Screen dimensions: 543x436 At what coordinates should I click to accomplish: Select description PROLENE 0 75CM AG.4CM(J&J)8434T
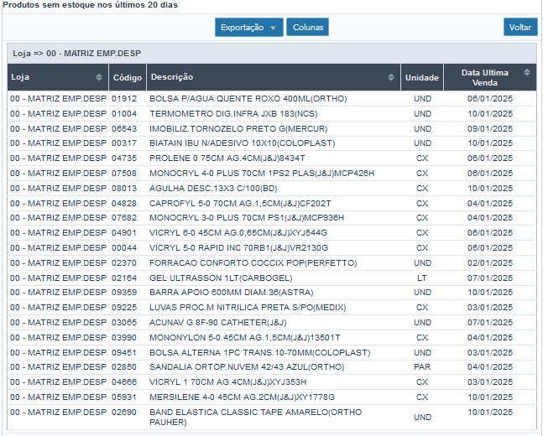[x=227, y=158]
